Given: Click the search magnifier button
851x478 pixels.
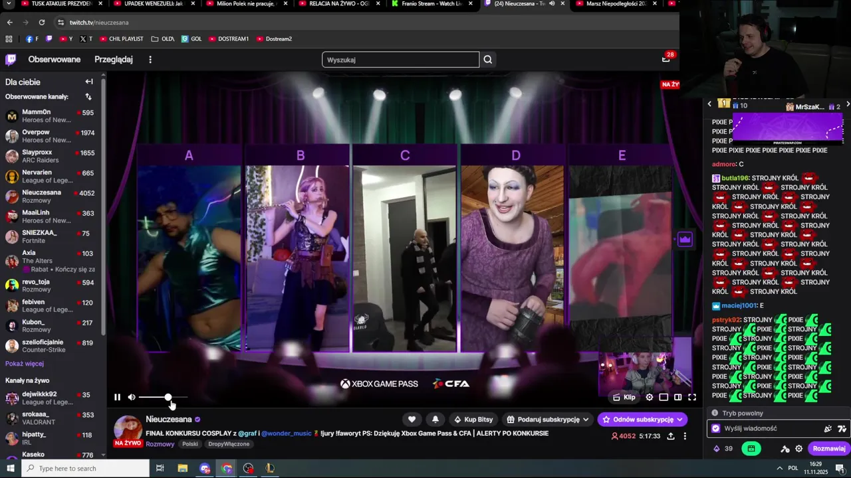Looking at the screenshot, I should click(x=488, y=60).
